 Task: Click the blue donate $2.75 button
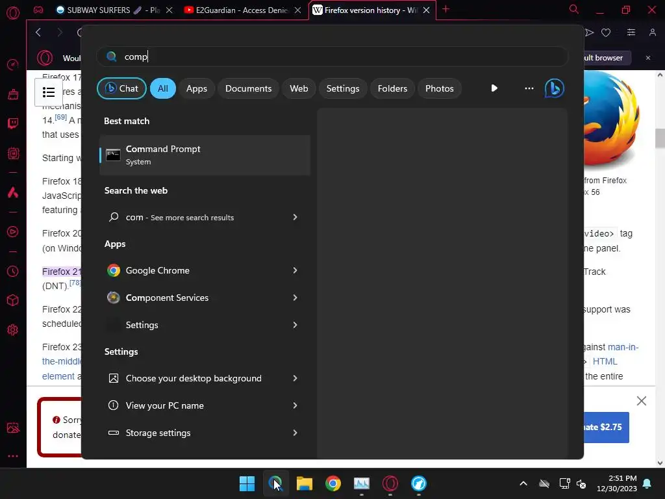coord(607,428)
